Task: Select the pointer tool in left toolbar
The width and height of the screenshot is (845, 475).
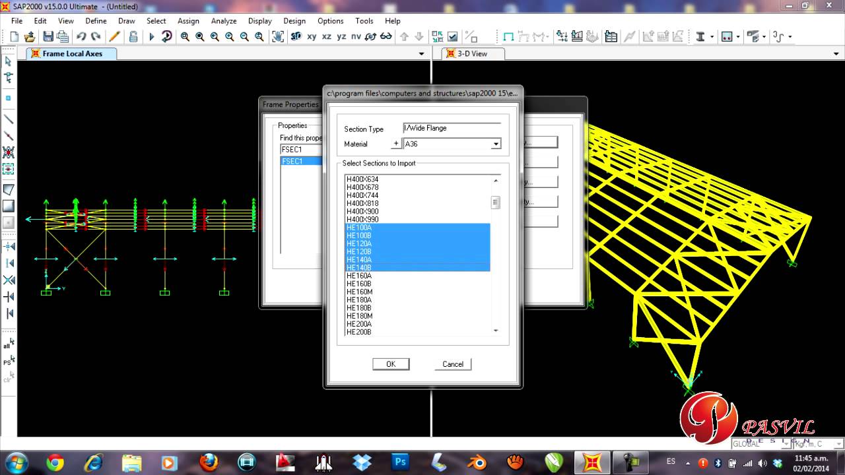Action: tap(9, 61)
